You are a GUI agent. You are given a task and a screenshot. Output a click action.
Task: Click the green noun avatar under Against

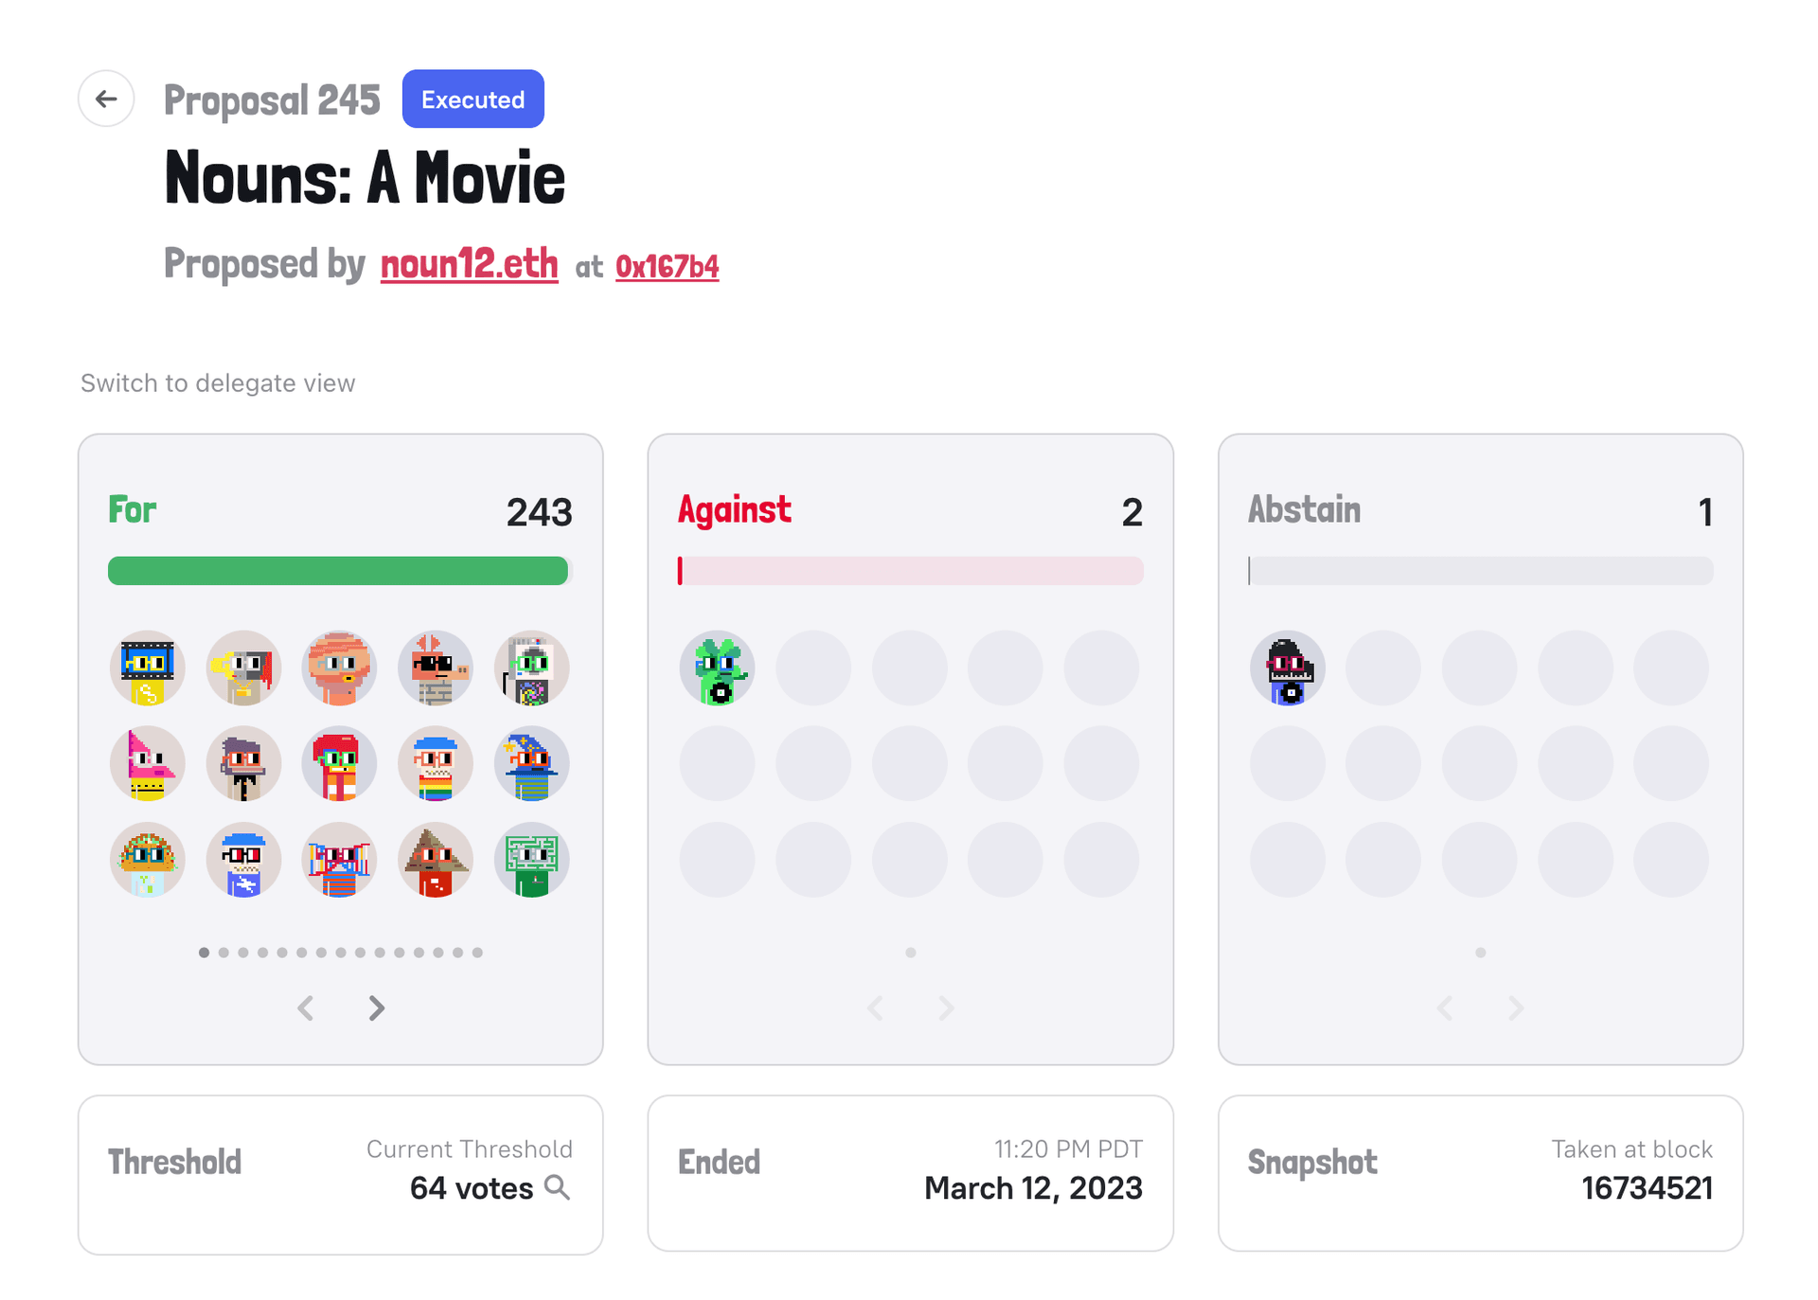click(718, 668)
